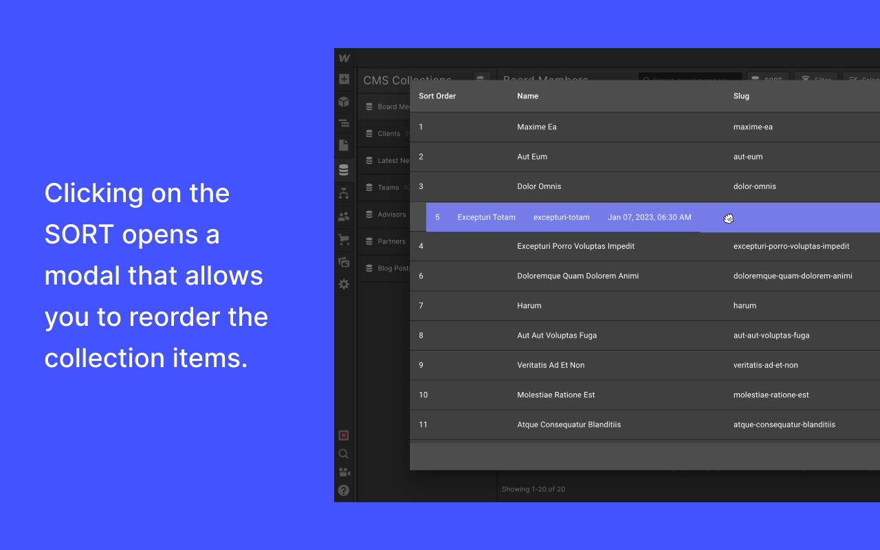Click the Showing 1-20 of 20 status text
The image size is (880, 550).
click(x=533, y=489)
